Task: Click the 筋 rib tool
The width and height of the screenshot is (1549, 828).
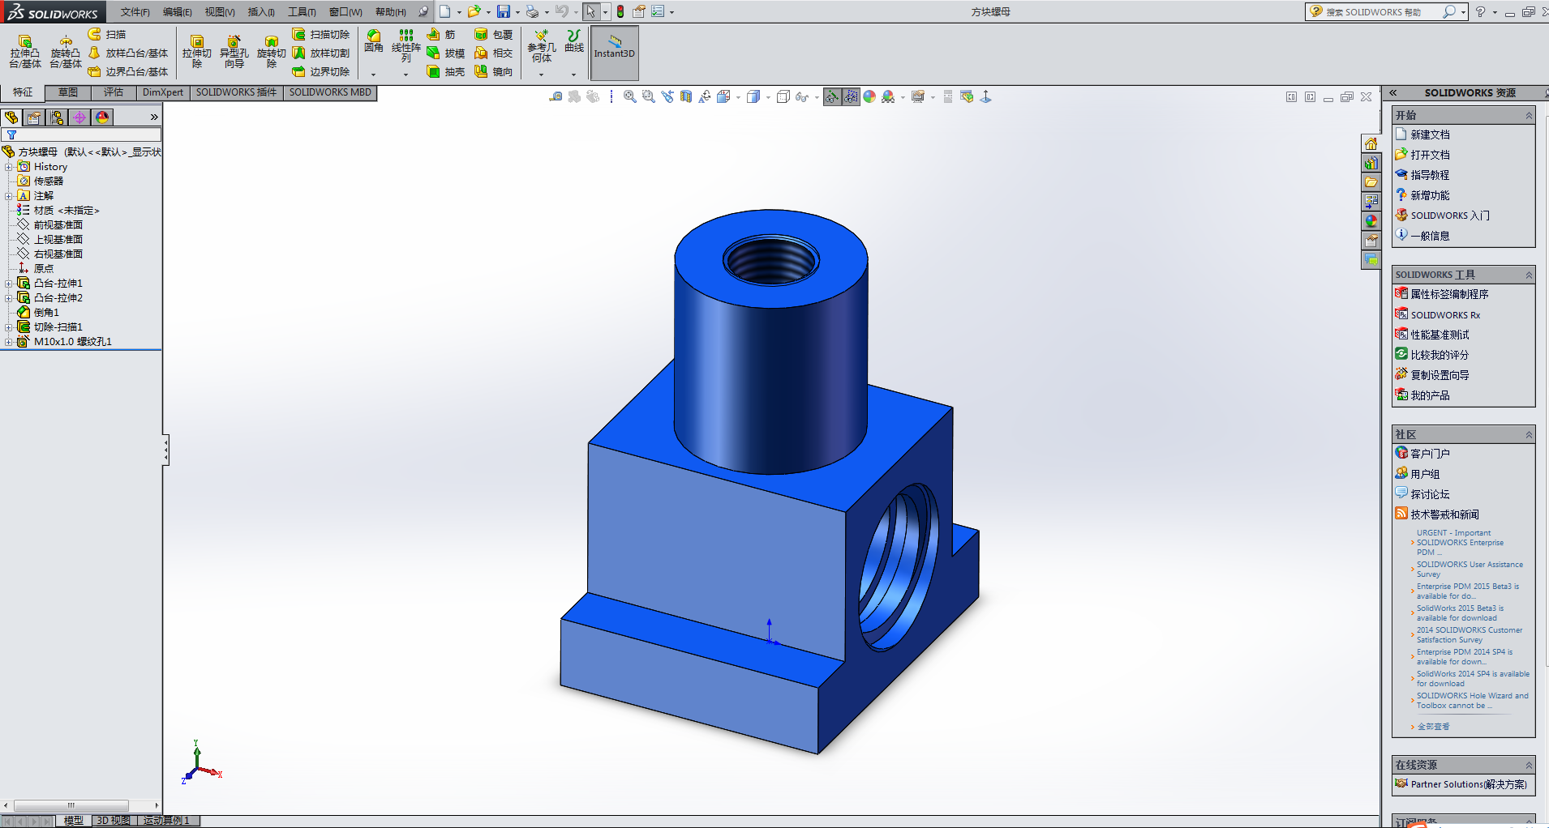Action: 441,34
